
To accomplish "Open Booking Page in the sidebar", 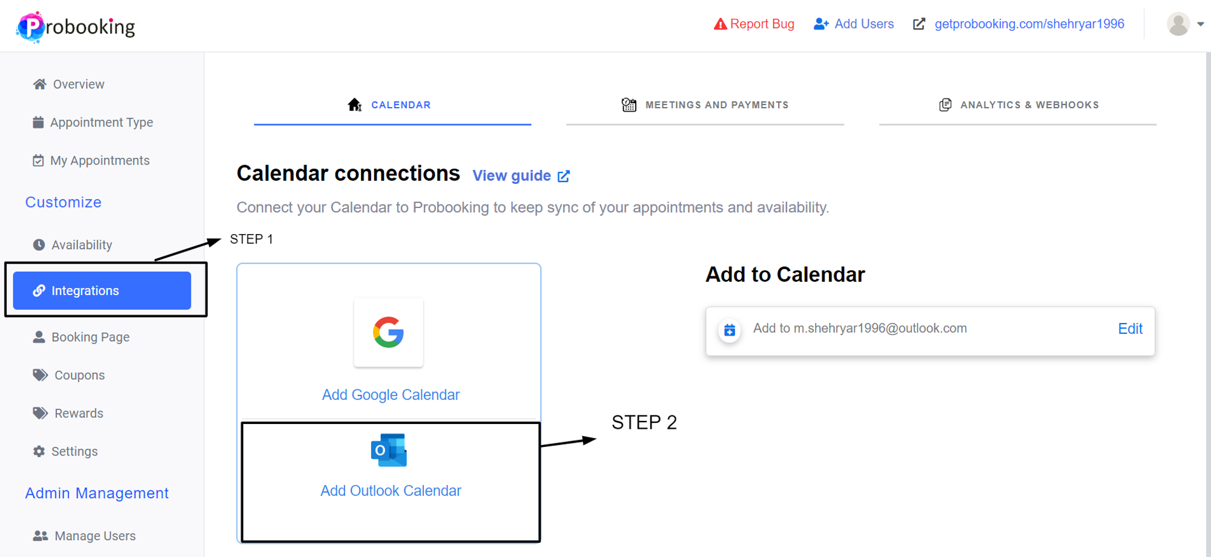I will 81,337.
